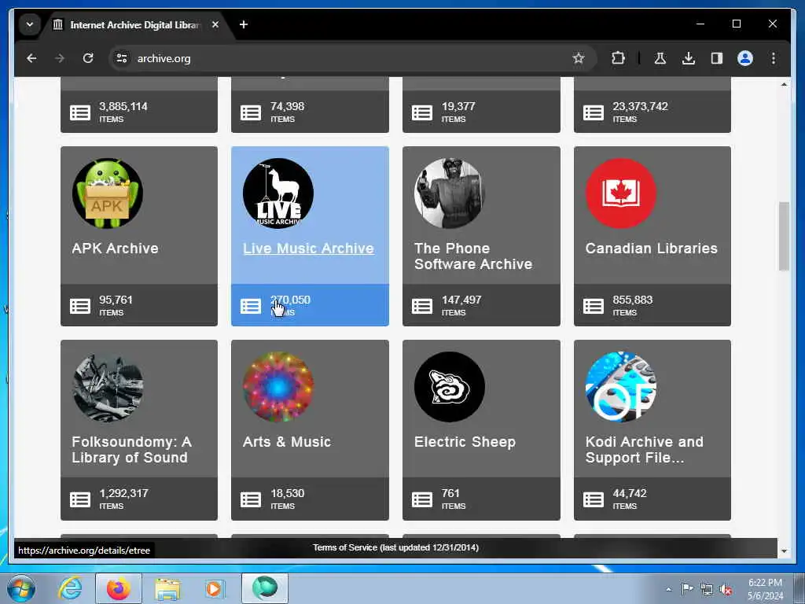Click the list icon beside 3,885,114 items
Viewport: 805px width, 604px height.
(80, 112)
